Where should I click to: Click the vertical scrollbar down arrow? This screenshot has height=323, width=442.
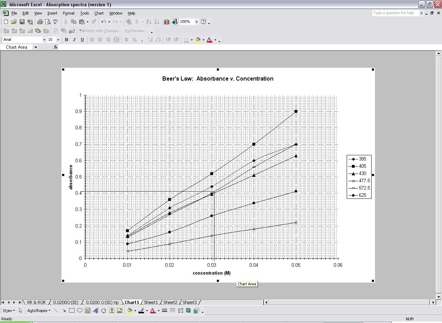[x=439, y=296]
